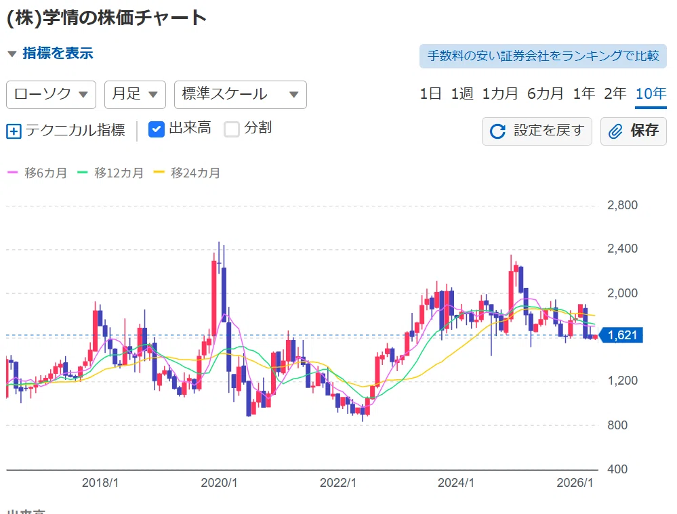
Task: Click the 2020/1 axis label
Action: coord(219,482)
